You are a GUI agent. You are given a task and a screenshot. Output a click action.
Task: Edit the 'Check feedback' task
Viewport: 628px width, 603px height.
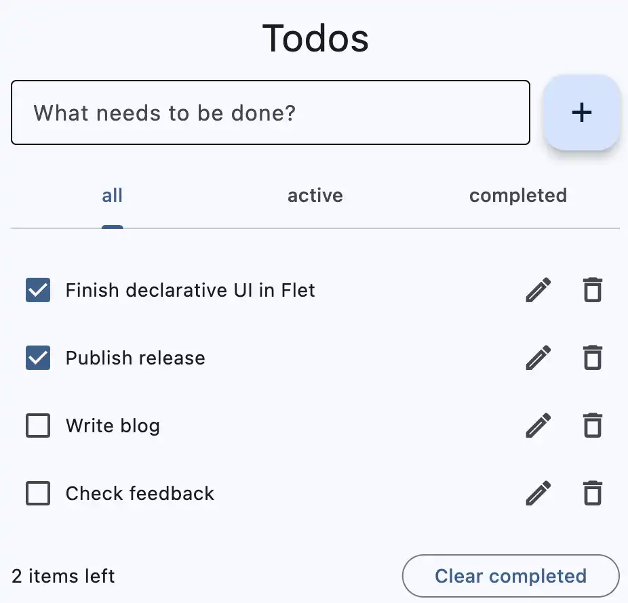[538, 493]
